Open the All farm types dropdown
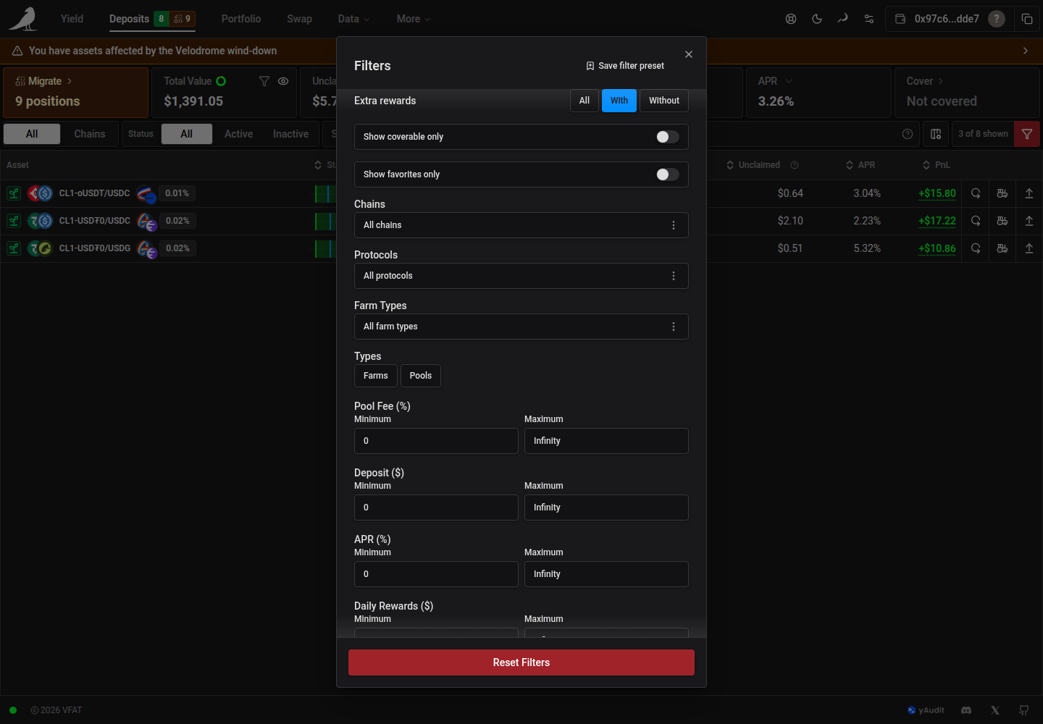Screen dimensions: 1043x724 coord(521,327)
